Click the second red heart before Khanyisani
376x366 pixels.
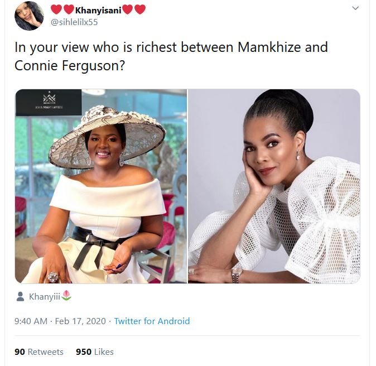tap(69, 9)
